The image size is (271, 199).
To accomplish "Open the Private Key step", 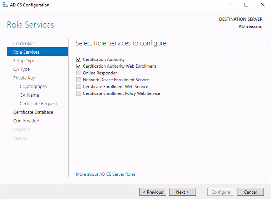I will [24, 78].
